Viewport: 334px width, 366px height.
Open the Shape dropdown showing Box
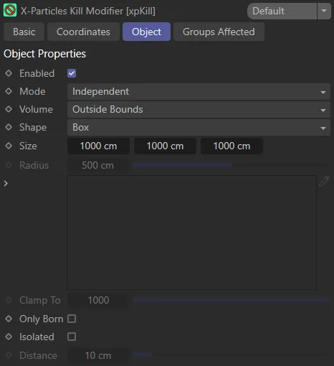coord(199,128)
